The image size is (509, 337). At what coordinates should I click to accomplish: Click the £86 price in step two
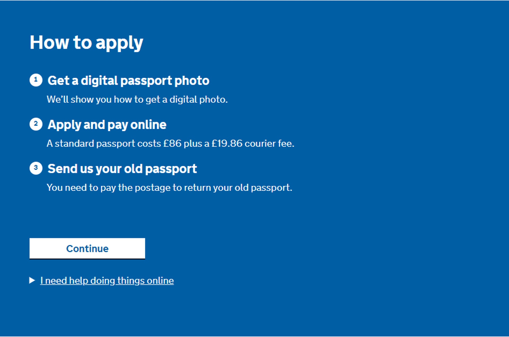coord(172,143)
